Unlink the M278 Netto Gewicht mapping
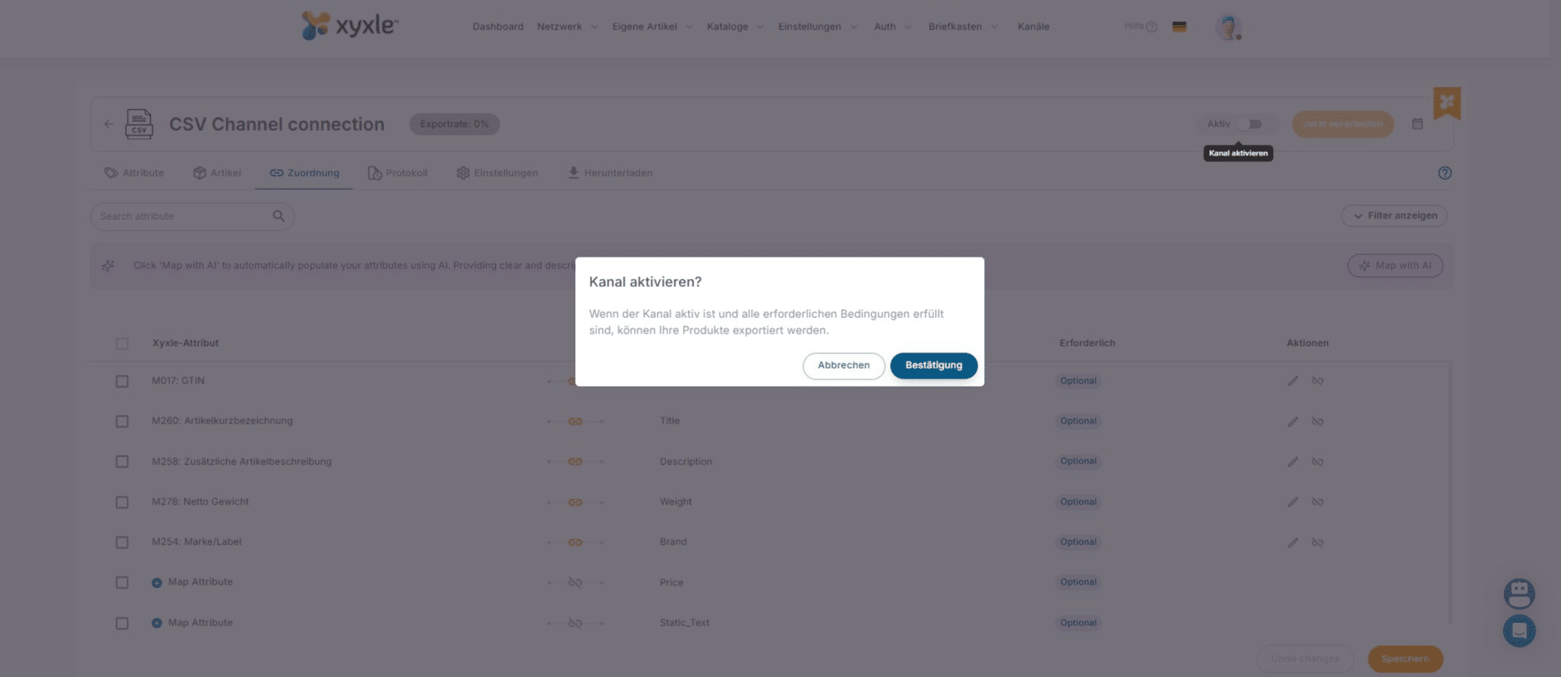This screenshot has height=677, width=1561. point(1317,502)
